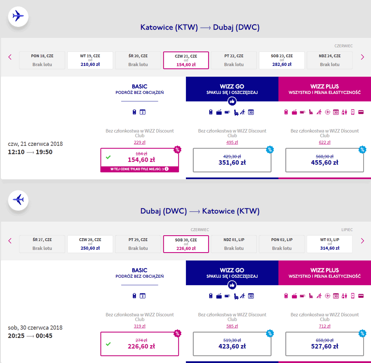371x363 pixels.
Task: Click the calendar icon under outbound BASIC
Action: [x=143, y=112]
